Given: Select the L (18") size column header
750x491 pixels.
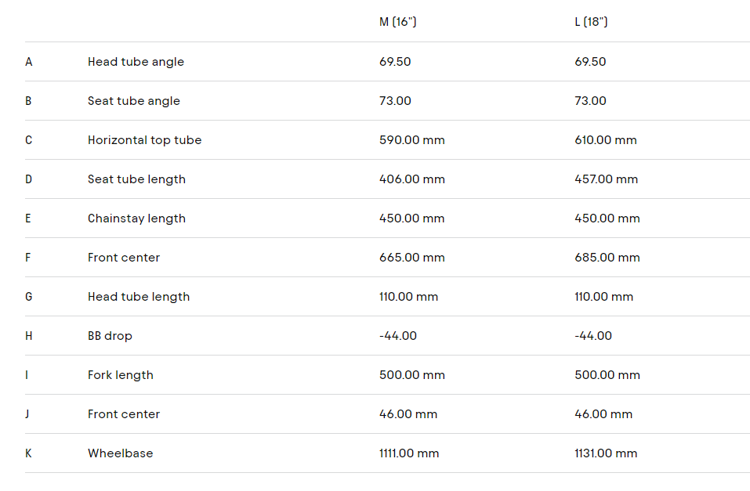Looking at the screenshot, I should point(591,22).
